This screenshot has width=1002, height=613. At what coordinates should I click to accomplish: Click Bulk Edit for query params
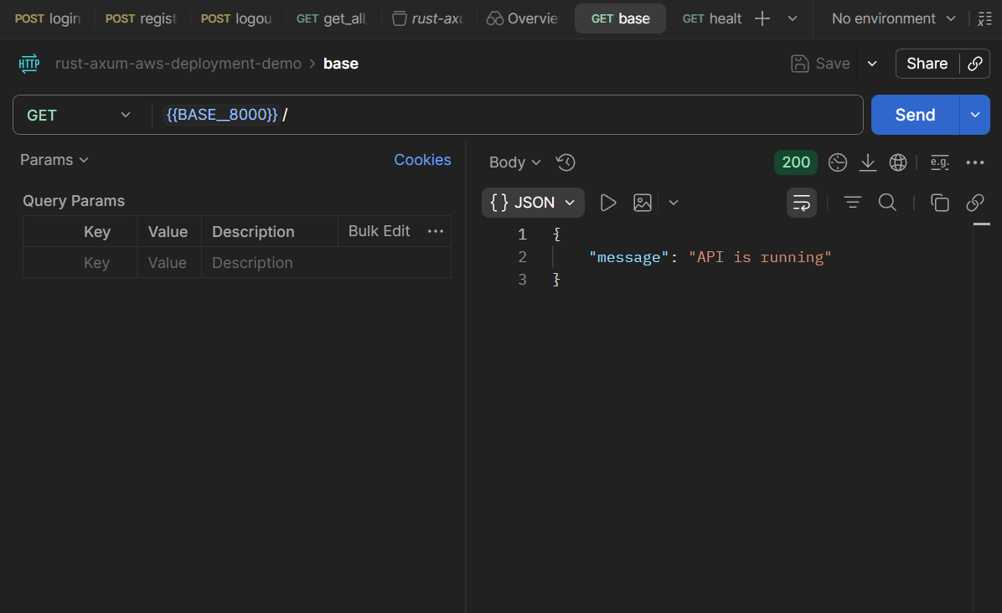[x=379, y=231]
